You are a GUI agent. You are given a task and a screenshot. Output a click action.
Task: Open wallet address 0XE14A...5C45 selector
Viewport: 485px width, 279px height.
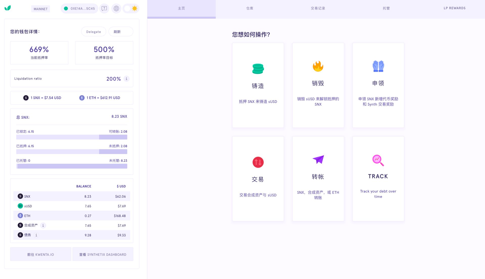pyautogui.click(x=79, y=9)
